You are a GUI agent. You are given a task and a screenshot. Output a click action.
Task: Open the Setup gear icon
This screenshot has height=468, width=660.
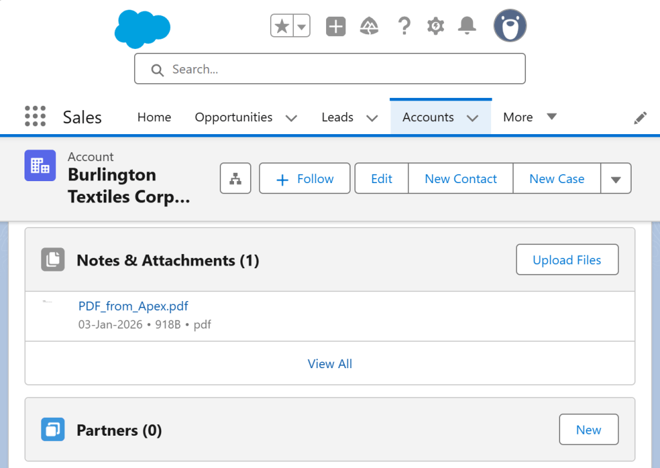tap(436, 26)
